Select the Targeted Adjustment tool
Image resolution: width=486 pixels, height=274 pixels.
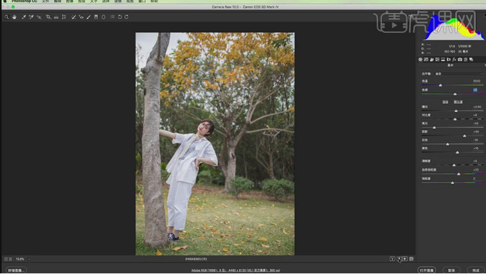pos(39,17)
